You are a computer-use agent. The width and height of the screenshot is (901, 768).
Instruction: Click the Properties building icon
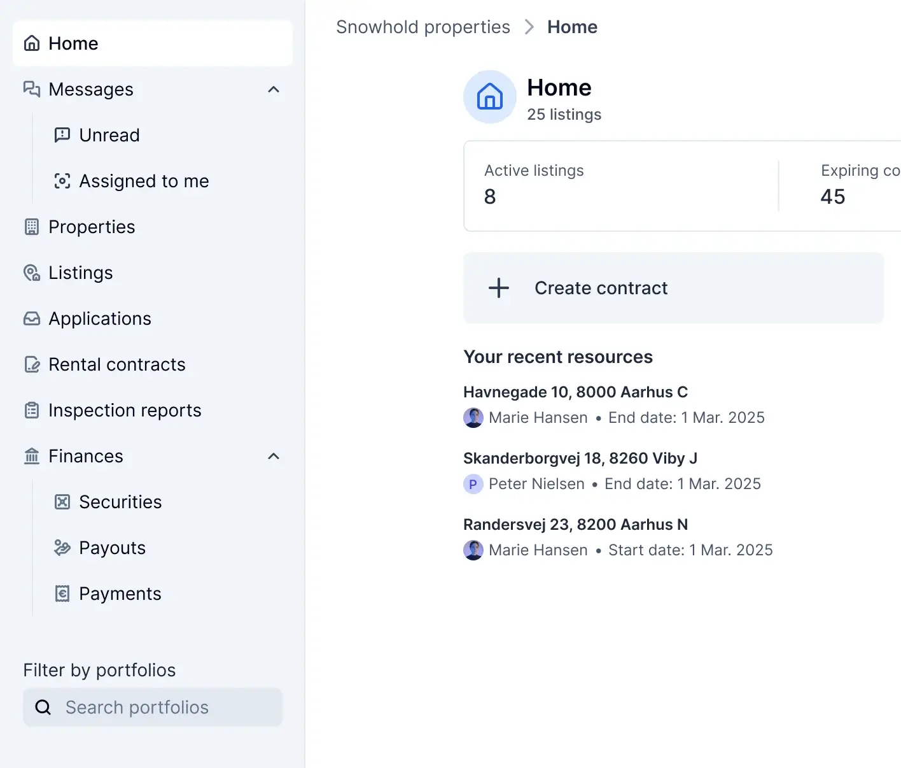pyautogui.click(x=32, y=227)
